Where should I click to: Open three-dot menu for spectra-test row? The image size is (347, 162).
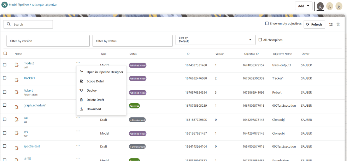(78, 146)
